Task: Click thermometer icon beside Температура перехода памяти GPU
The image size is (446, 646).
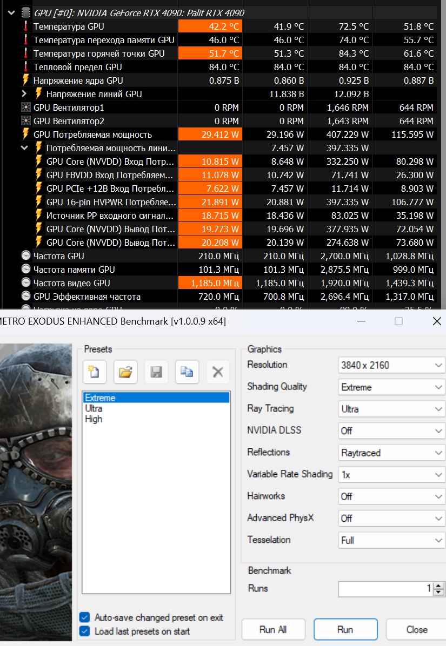Action: (25, 40)
